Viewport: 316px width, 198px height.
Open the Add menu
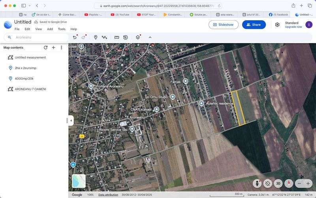(x=50, y=29)
